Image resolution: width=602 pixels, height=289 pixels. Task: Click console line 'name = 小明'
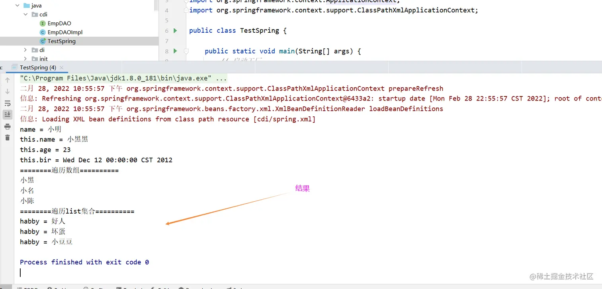[x=41, y=130]
